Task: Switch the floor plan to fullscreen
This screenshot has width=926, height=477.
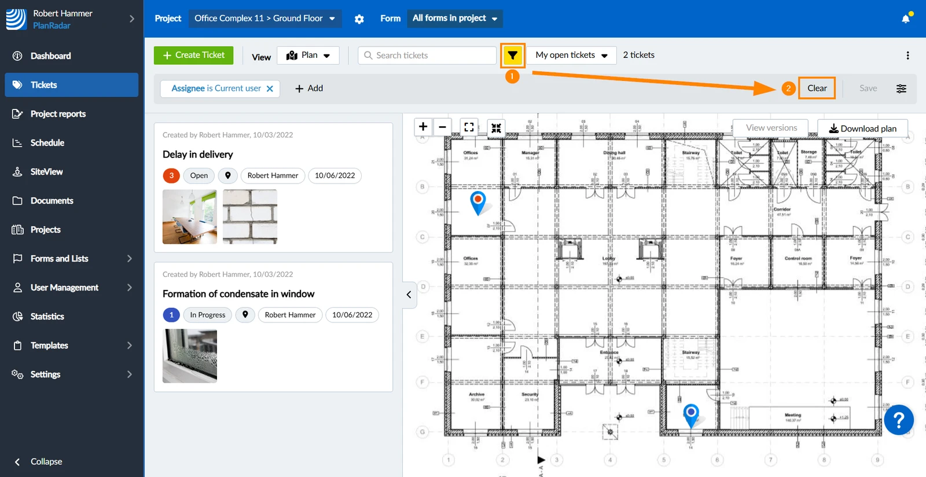Action: pyautogui.click(x=469, y=127)
